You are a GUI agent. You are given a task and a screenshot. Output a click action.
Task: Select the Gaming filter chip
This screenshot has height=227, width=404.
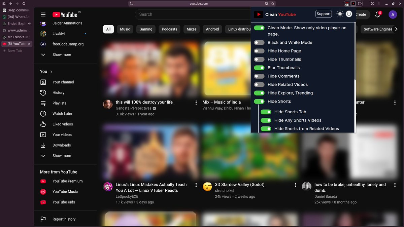(146, 29)
